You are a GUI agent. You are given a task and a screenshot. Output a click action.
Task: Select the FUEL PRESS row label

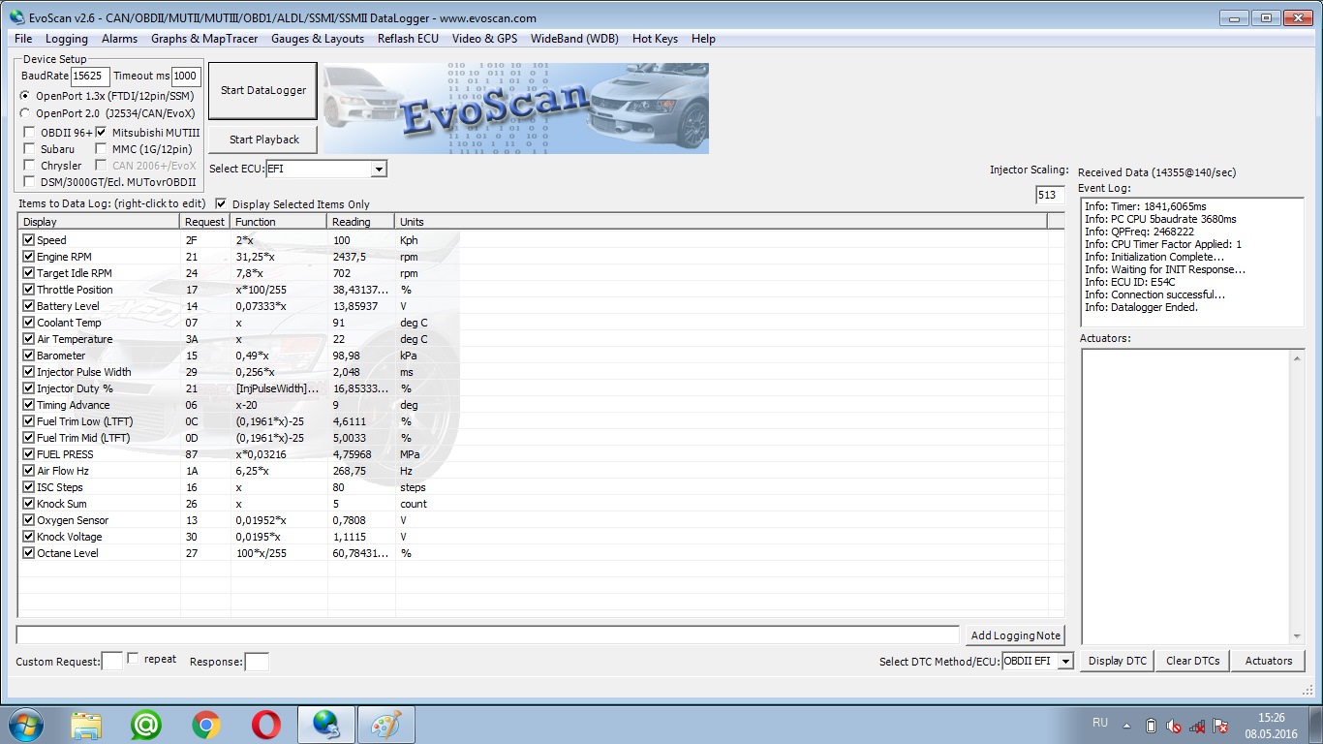pos(65,454)
